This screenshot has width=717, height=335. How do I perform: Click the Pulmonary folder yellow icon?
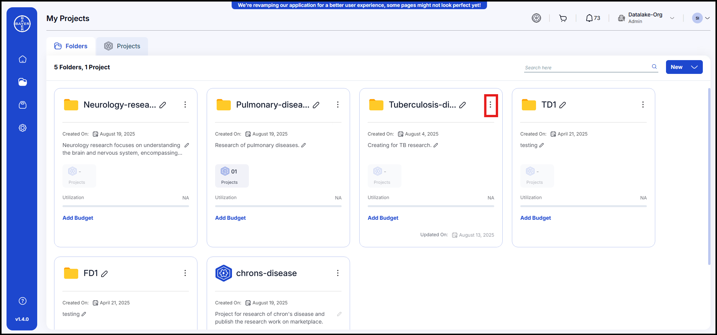[x=224, y=105]
